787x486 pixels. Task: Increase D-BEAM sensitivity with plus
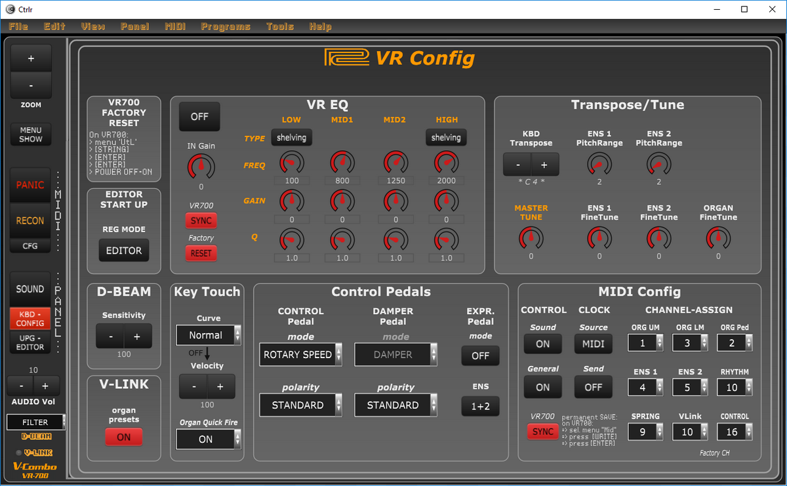coord(137,336)
